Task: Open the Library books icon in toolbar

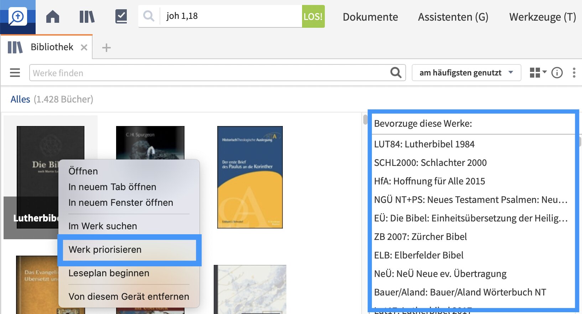Action: (x=87, y=17)
